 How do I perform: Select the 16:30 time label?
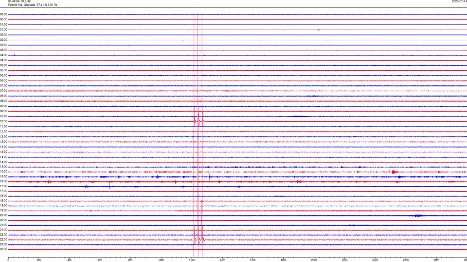coord(3,181)
